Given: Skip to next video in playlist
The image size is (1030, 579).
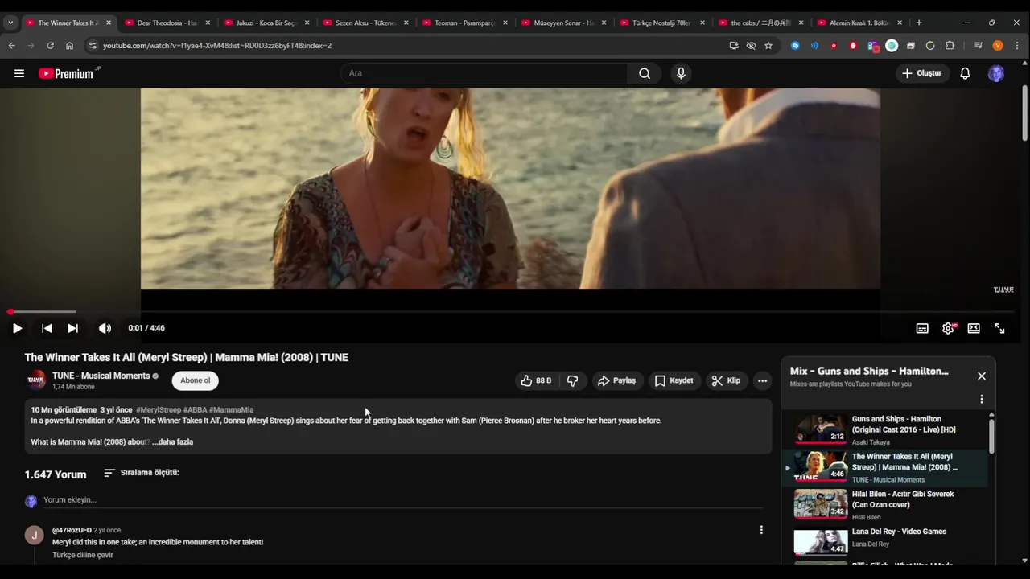Looking at the screenshot, I should [x=72, y=328].
